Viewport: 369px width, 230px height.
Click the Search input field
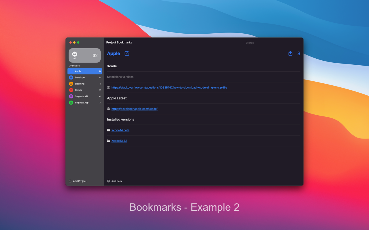click(x=272, y=43)
